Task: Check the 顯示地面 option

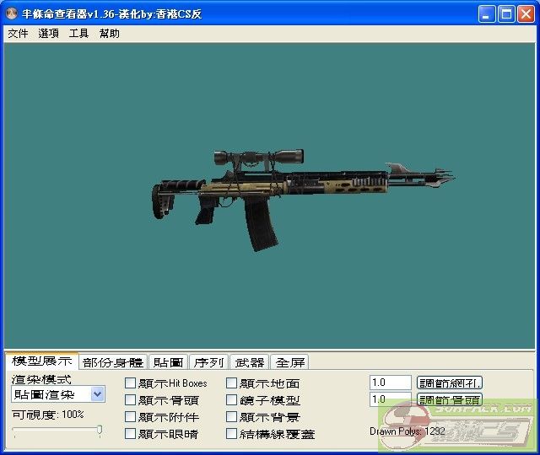Action: click(232, 383)
